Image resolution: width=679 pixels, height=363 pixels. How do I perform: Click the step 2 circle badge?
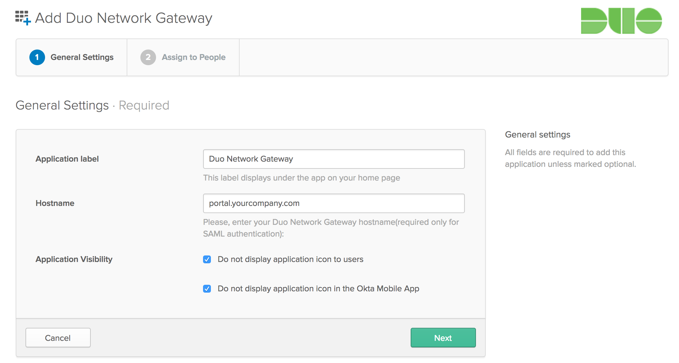(148, 57)
